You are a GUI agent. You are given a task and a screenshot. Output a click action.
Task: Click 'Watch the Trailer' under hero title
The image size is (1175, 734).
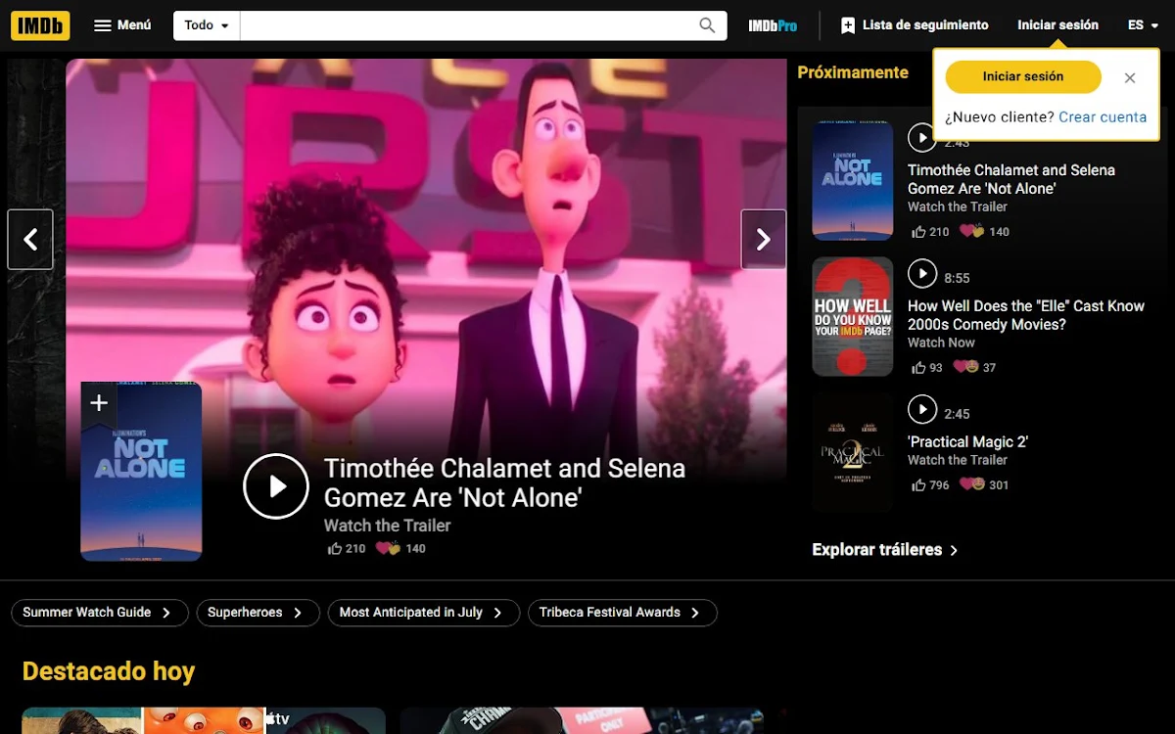pyautogui.click(x=388, y=526)
